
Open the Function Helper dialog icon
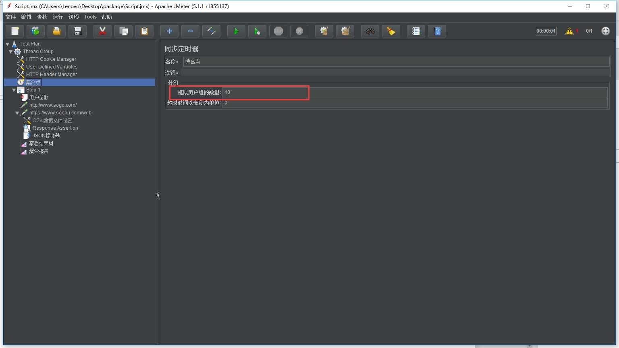tap(416, 31)
